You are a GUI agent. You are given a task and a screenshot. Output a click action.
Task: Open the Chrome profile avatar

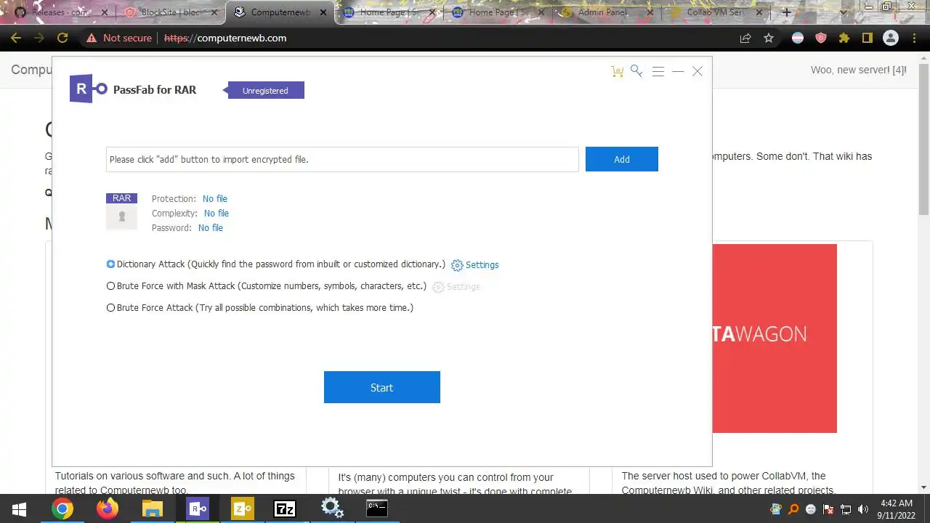[x=891, y=38]
